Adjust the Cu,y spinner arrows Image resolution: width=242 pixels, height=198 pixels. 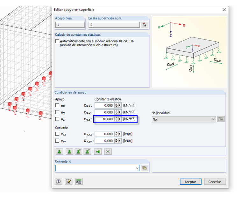pyautogui.click(x=116, y=112)
